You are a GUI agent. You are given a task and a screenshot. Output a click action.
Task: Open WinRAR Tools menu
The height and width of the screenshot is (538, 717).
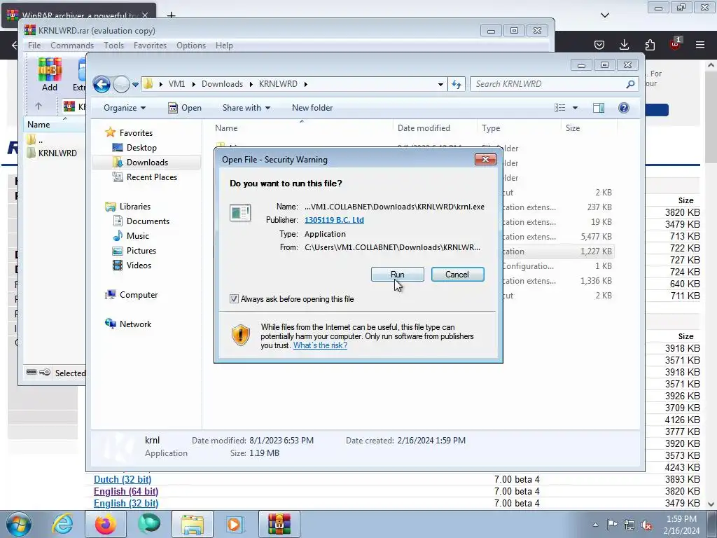click(113, 46)
